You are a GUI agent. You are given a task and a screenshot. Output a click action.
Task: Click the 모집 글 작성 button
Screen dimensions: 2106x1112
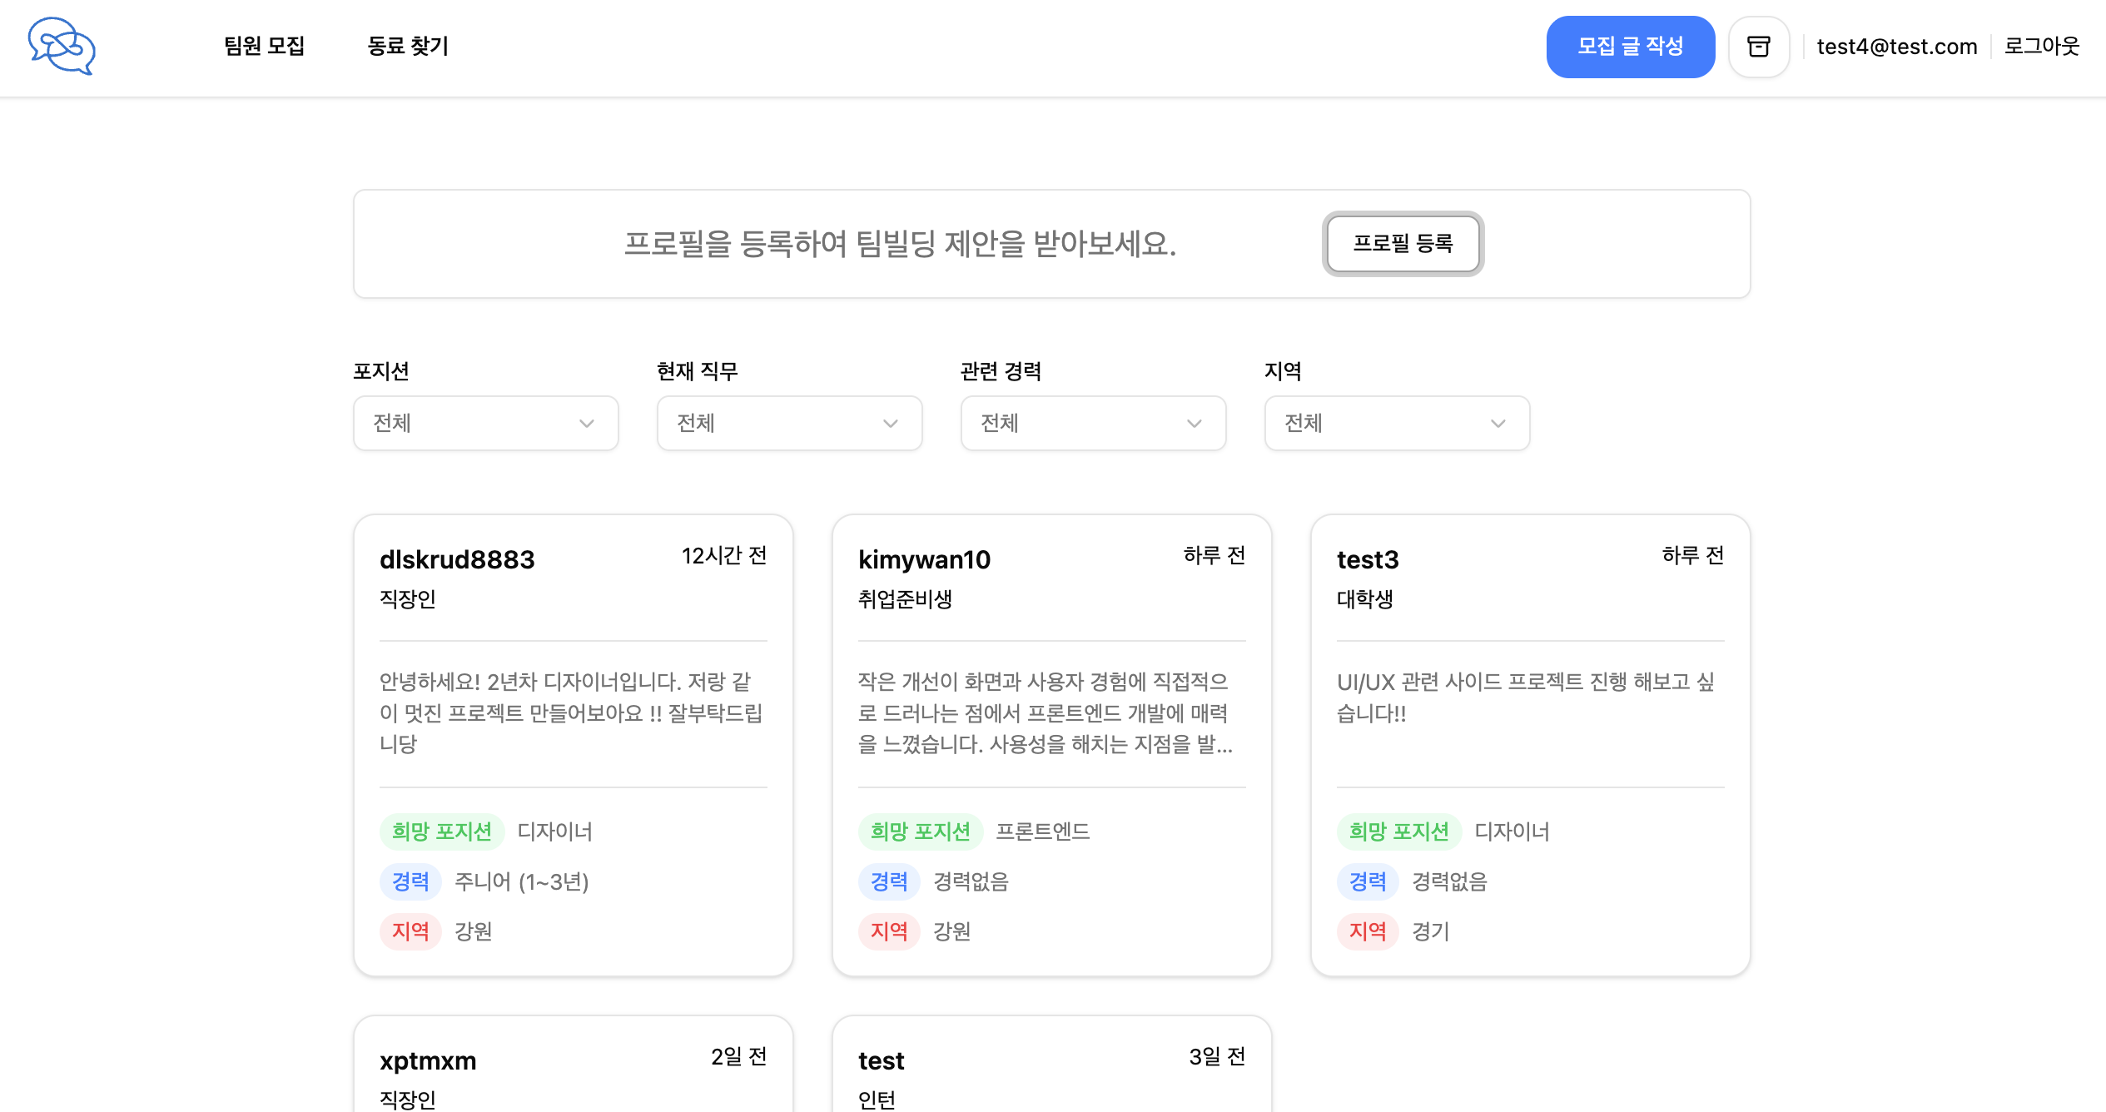tap(1630, 47)
